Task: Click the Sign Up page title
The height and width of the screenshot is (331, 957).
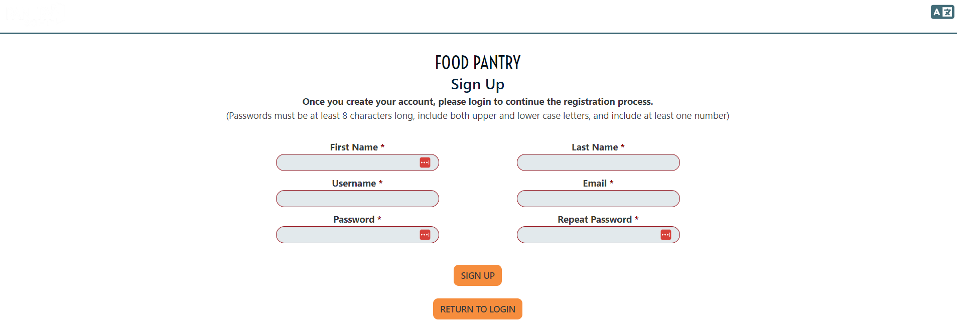Action: 477,84
